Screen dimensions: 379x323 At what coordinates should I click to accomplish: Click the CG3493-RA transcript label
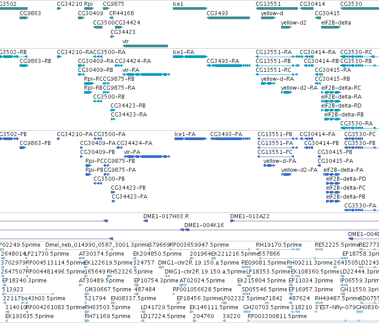click(x=223, y=61)
